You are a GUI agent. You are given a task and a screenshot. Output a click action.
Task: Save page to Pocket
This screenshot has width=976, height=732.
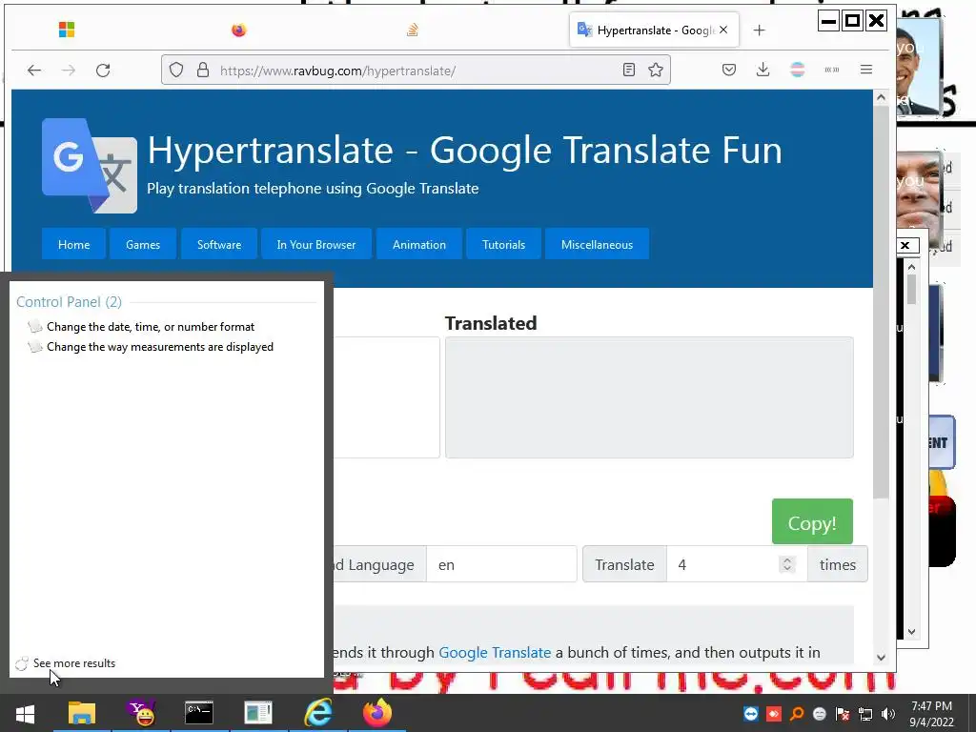click(729, 70)
